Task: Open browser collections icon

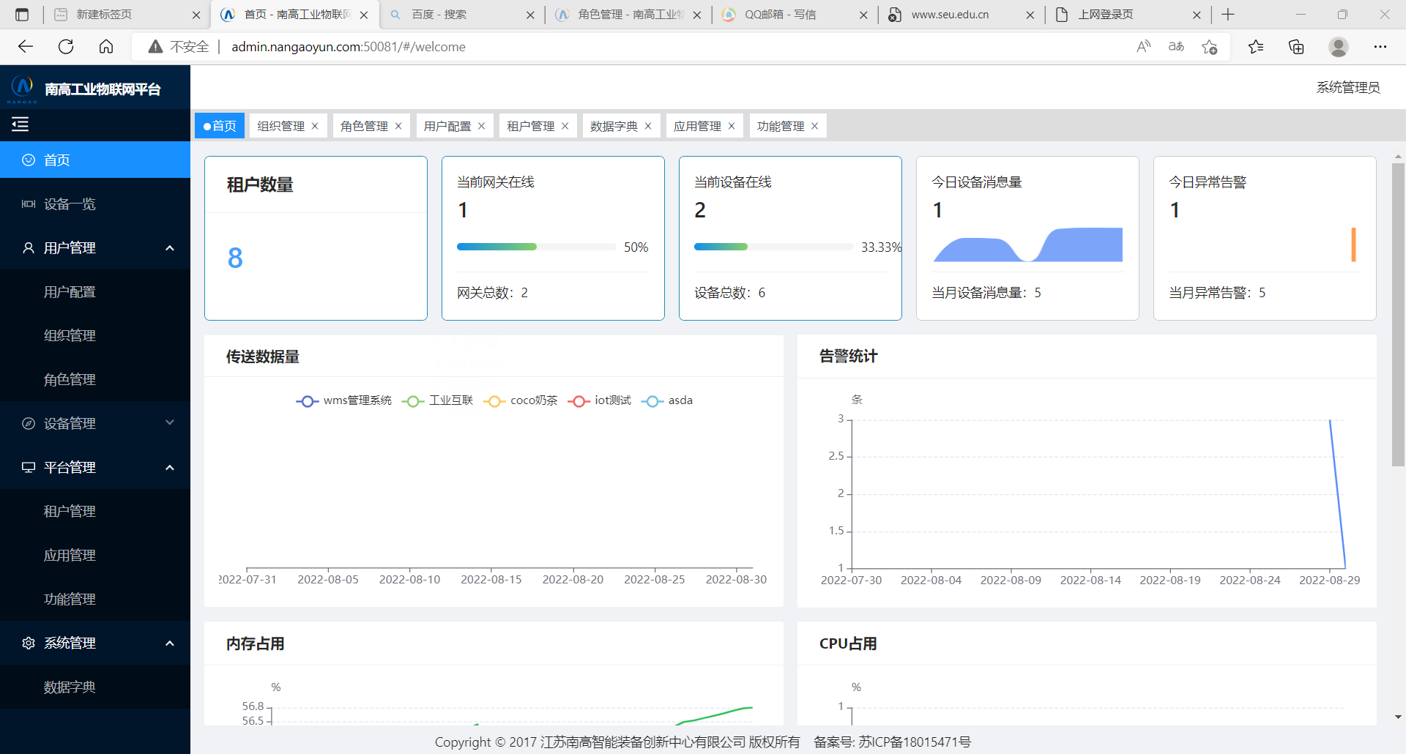Action: [1296, 47]
